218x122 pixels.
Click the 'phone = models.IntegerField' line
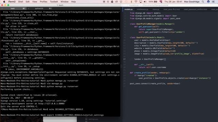pos(155,51)
